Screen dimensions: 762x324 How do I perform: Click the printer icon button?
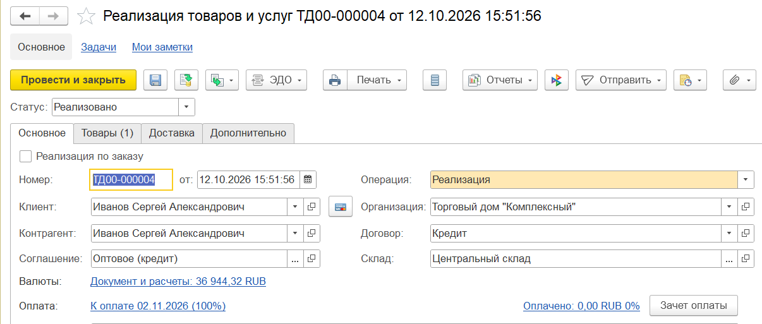pyautogui.click(x=335, y=80)
